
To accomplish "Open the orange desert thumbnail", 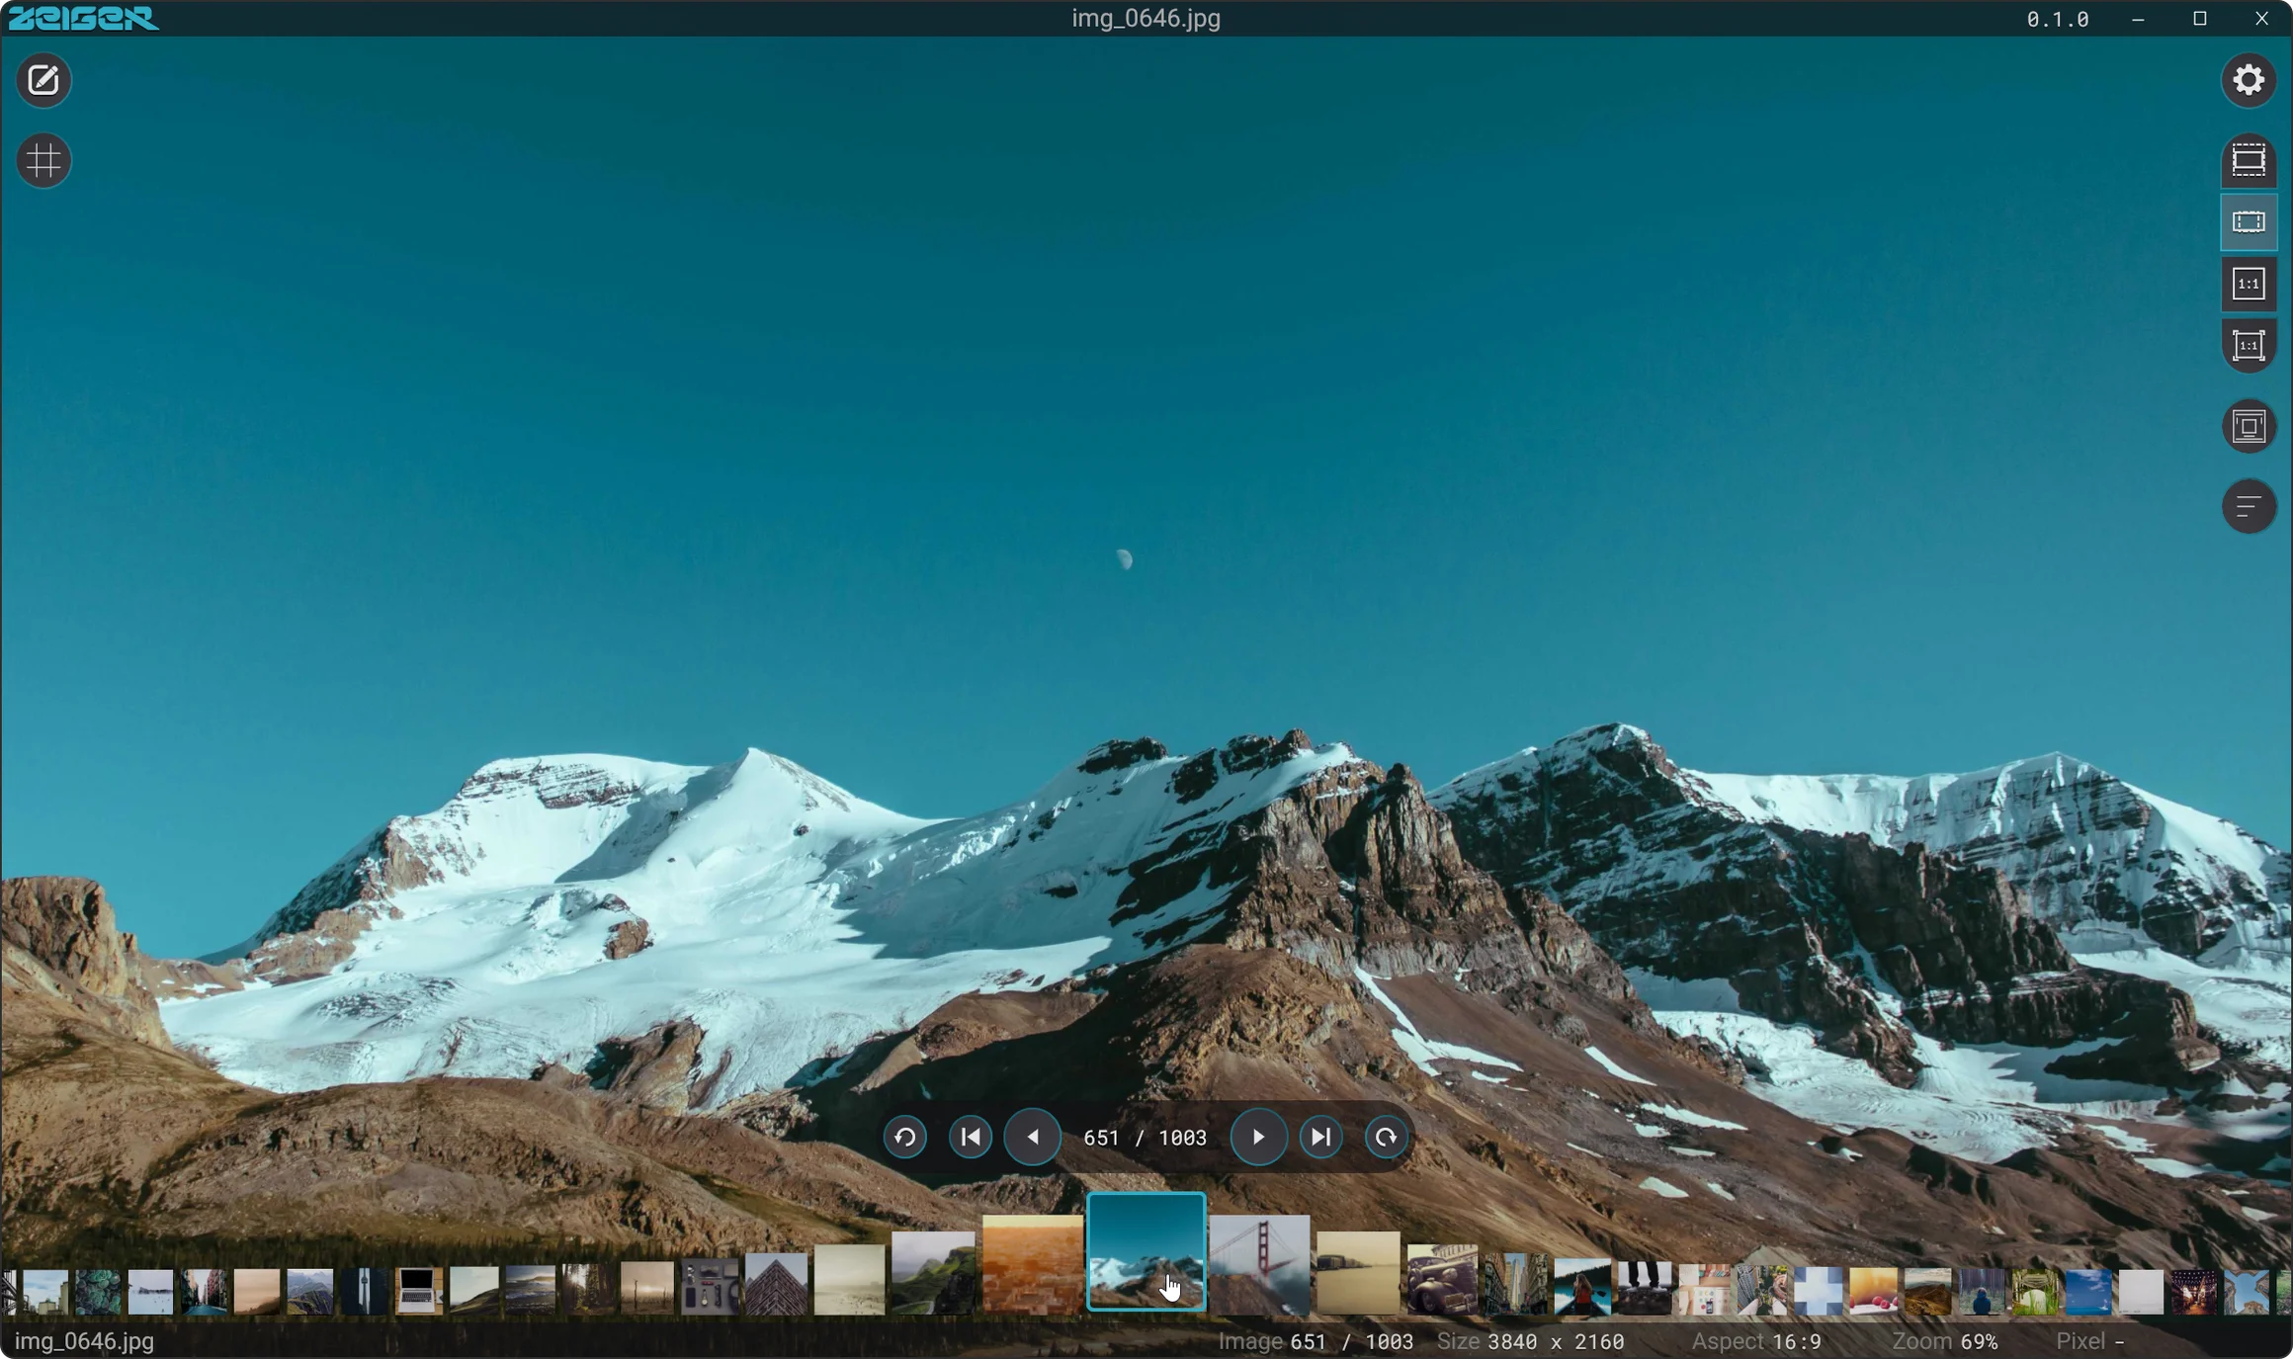I will coord(1032,1264).
